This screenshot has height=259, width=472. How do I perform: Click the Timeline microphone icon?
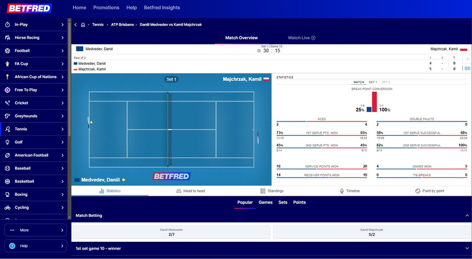[x=342, y=191]
